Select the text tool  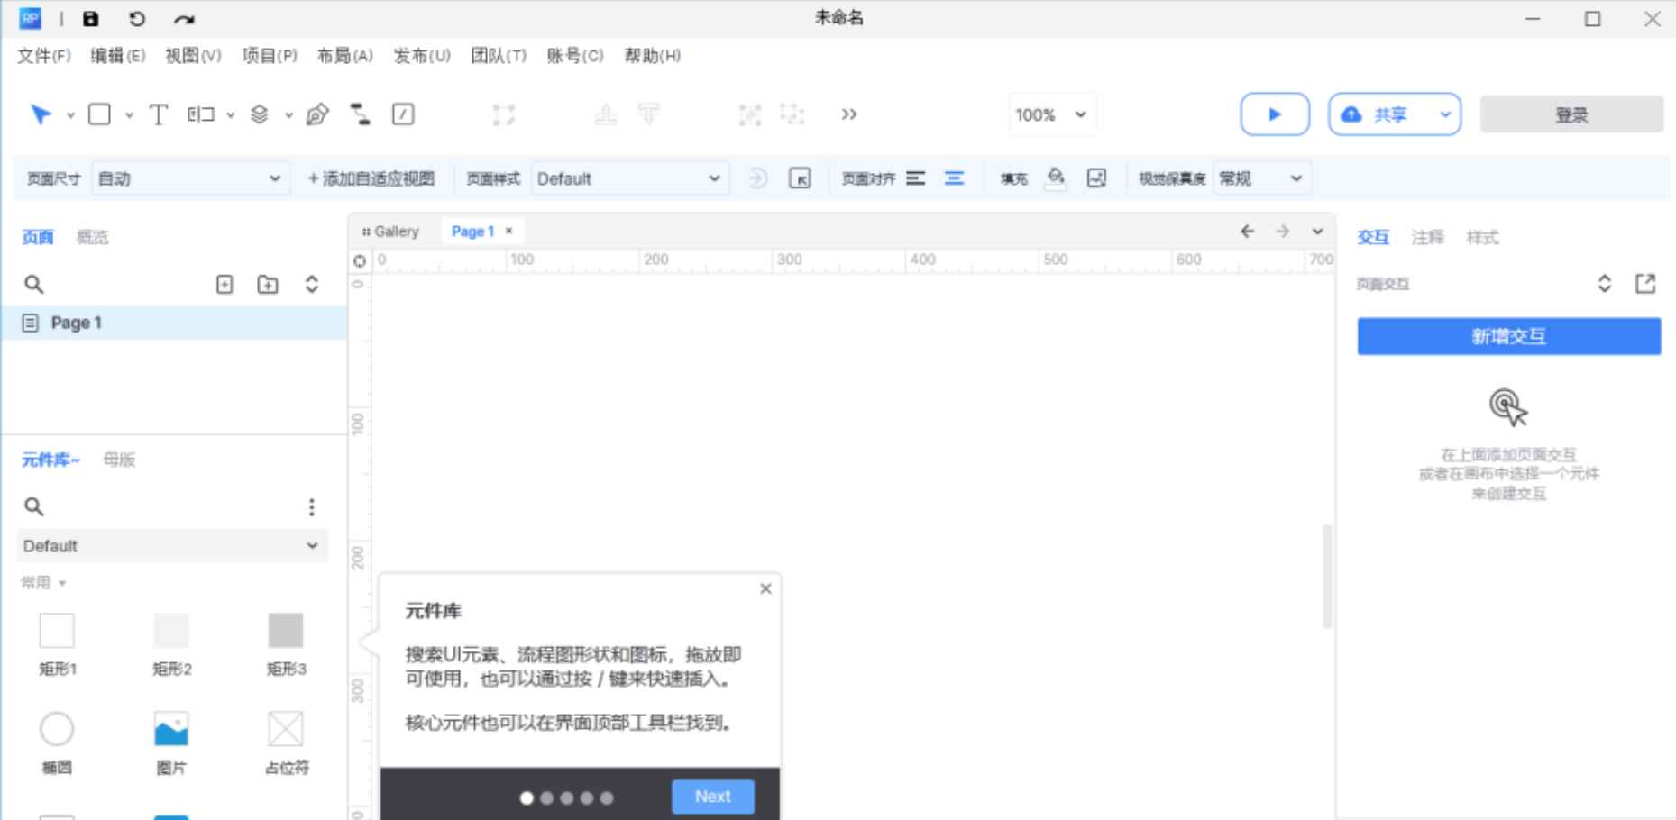point(158,114)
